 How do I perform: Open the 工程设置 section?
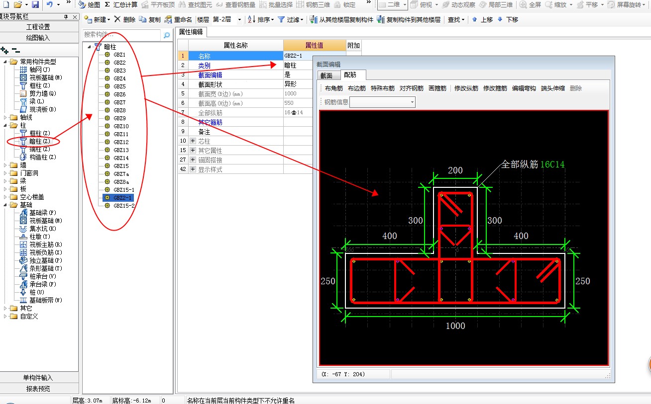[38, 27]
